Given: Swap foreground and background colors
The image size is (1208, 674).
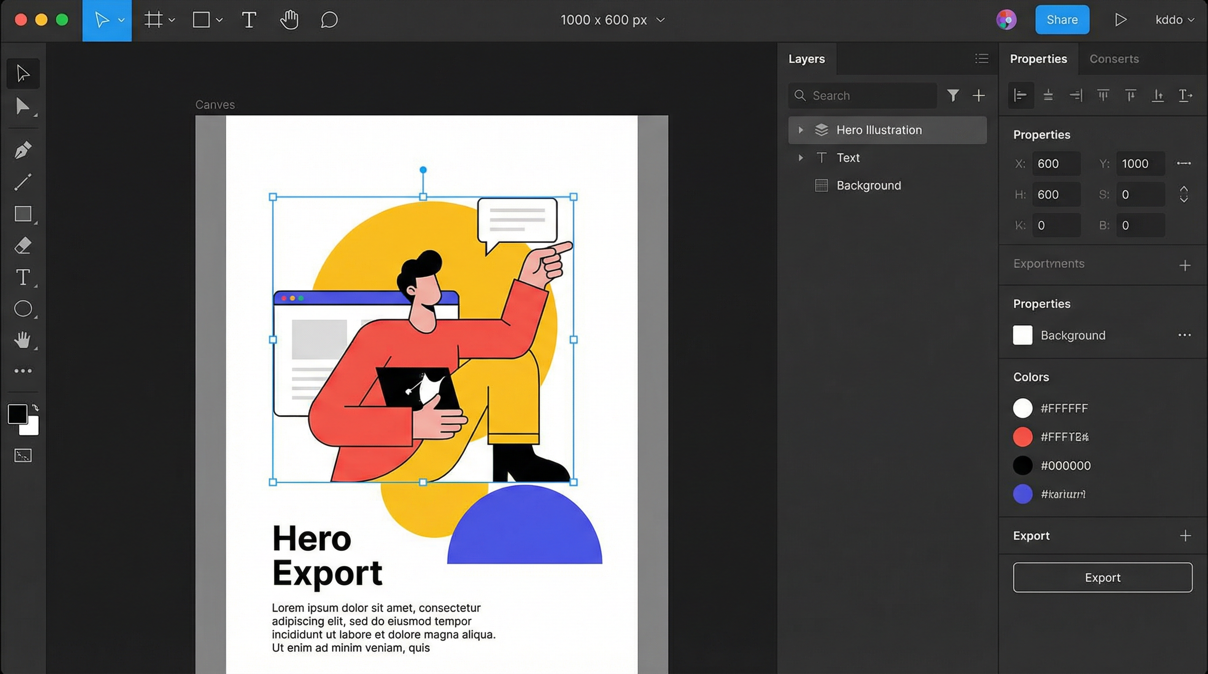Looking at the screenshot, I should tap(36, 407).
